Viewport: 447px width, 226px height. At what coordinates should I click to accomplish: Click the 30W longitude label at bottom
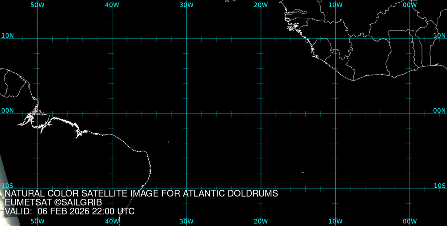(x=186, y=221)
